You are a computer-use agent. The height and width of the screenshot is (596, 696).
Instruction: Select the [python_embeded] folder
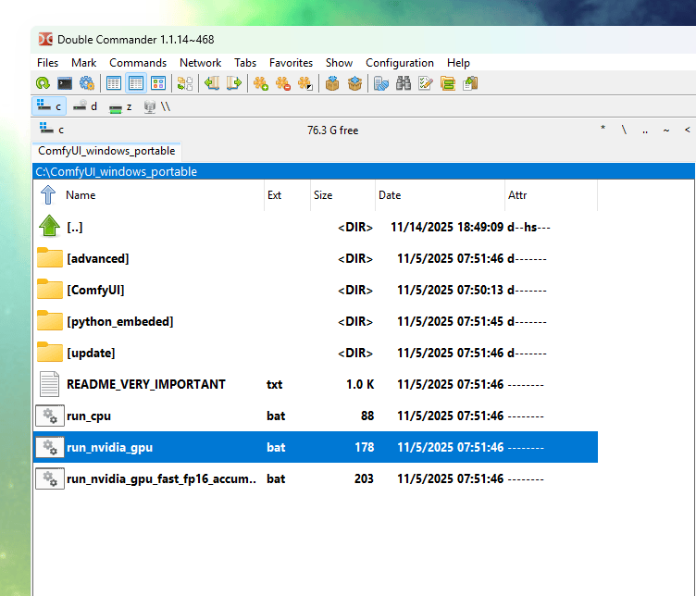tap(316, 322)
